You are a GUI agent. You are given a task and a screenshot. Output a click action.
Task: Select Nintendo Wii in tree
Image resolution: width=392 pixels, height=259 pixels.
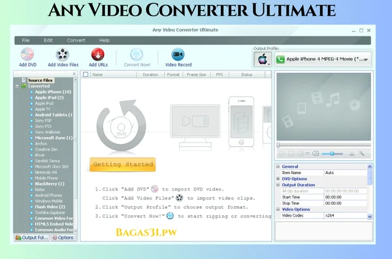(x=46, y=172)
